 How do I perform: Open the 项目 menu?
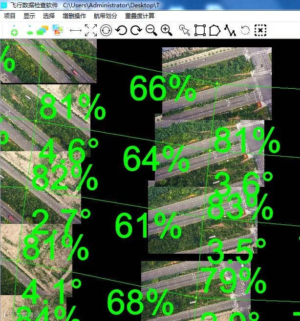[x=9, y=16]
